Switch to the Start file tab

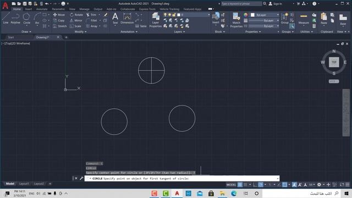tap(11, 37)
